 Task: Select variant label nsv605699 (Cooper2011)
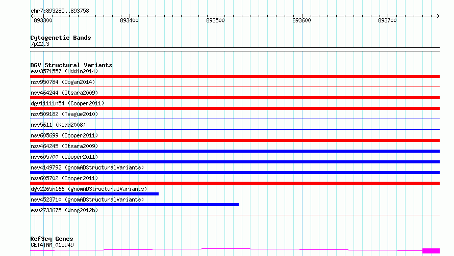click(64, 135)
